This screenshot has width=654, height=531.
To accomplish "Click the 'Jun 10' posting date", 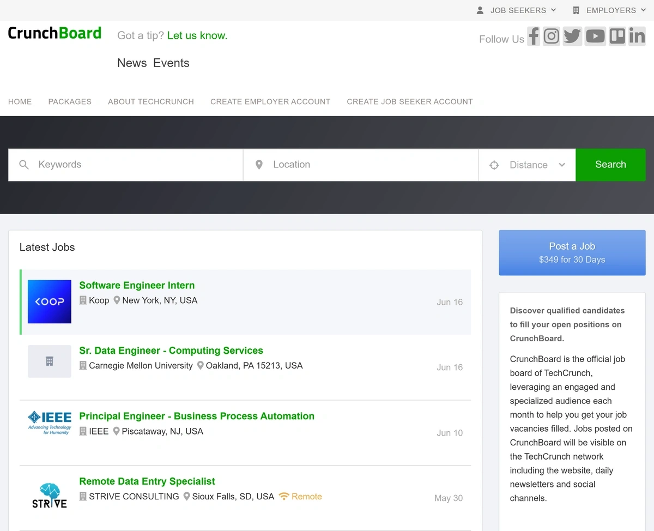I will 450,433.
